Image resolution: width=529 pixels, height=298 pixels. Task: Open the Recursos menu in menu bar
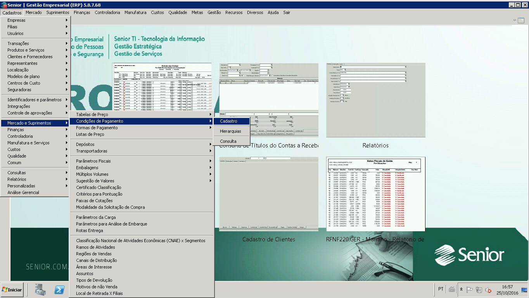click(234, 12)
